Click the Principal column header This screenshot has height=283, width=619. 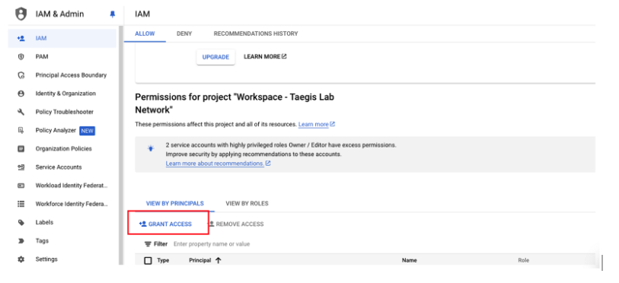(x=199, y=260)
